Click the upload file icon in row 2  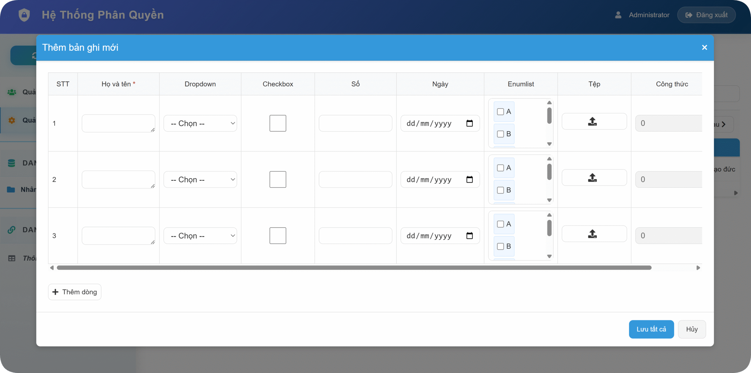[592, 178]
